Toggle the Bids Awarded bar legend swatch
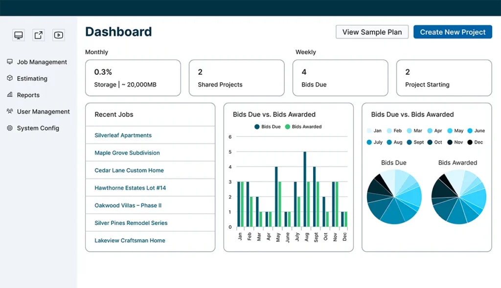Viewport: 501px width, 288px height. coord(288,127)
